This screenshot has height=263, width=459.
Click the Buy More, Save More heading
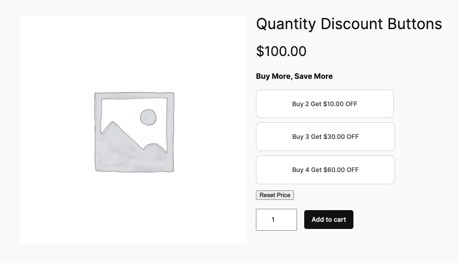pos(294,76)
